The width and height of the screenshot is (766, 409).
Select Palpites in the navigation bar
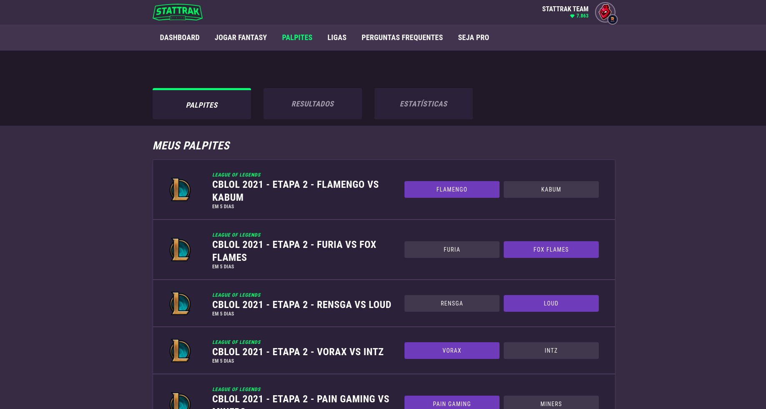pos(297,38)
